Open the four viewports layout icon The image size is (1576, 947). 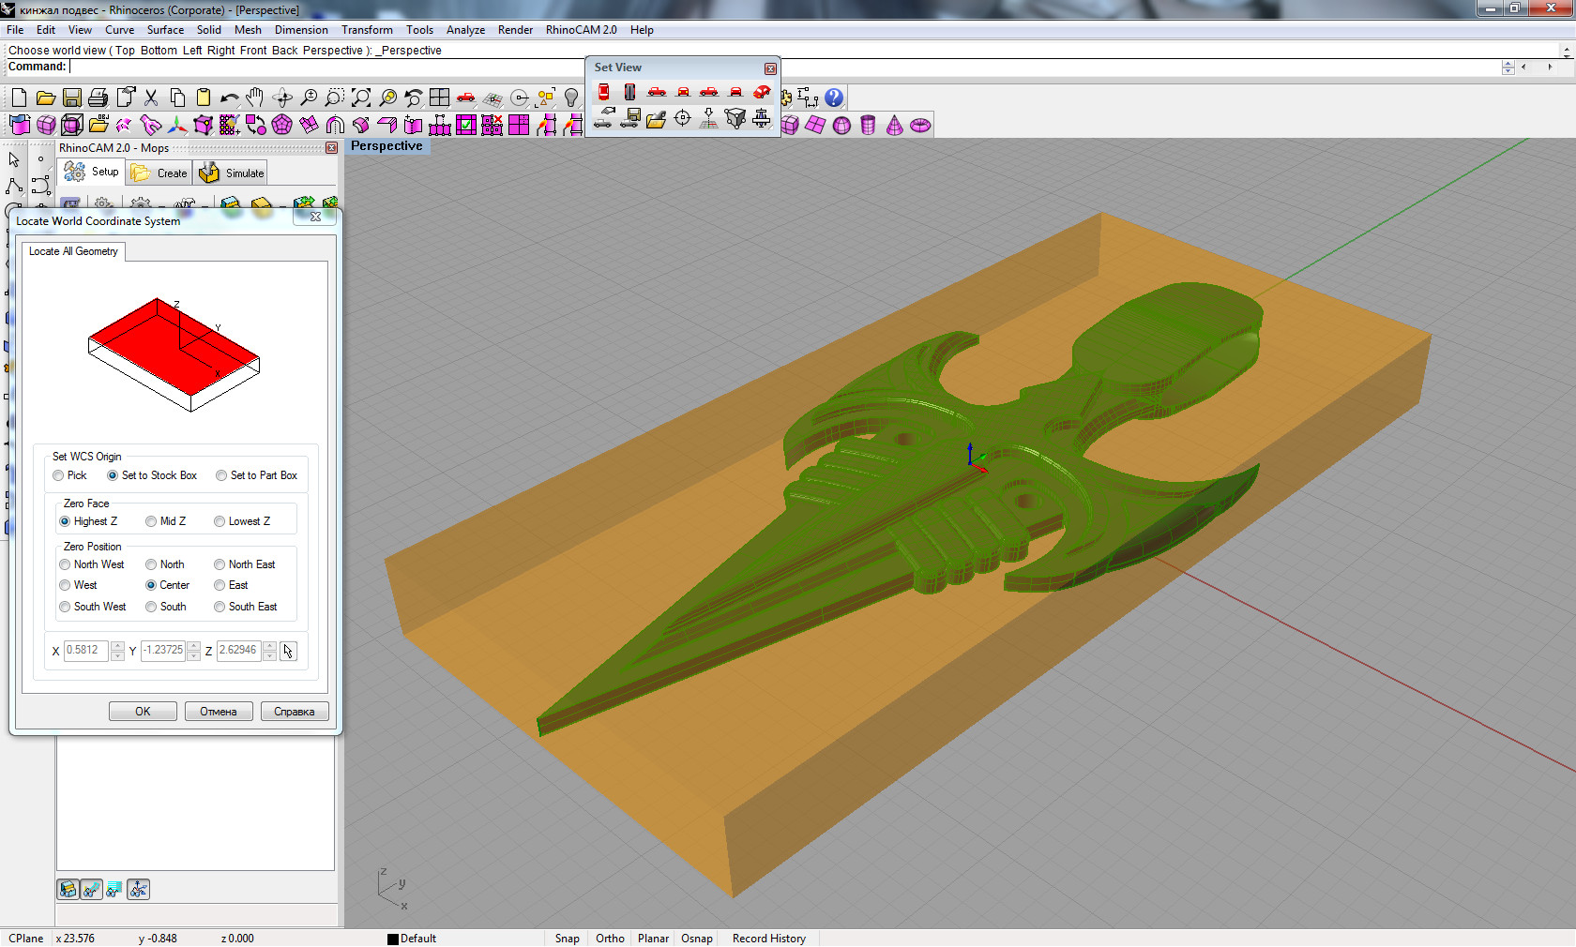(x=439, y=98)
